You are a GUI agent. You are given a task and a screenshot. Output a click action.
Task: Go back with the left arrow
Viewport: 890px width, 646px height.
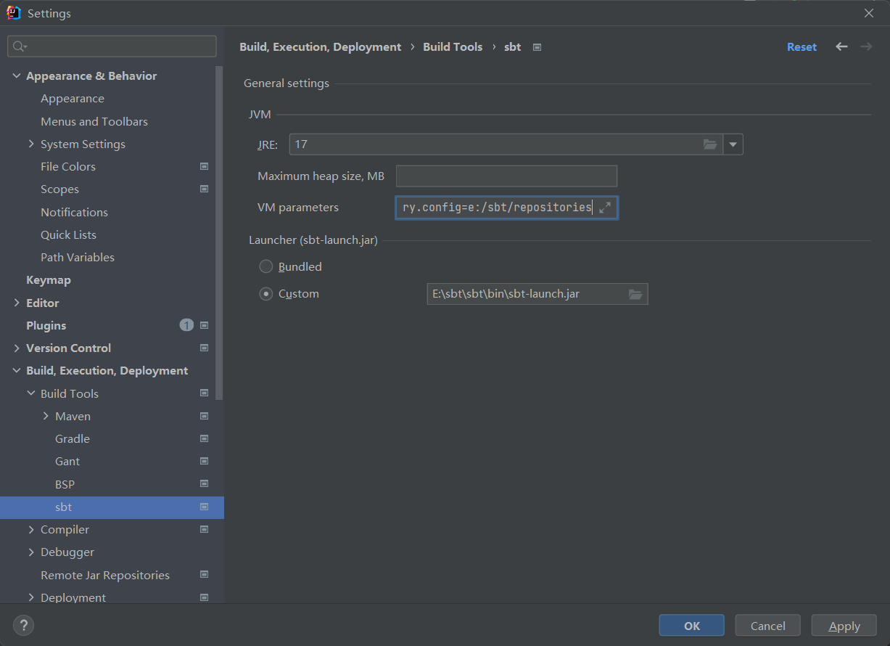(x=841, y=46)
